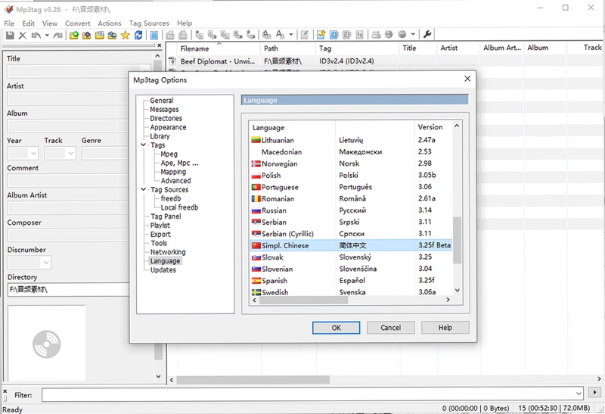Image resolution: width=605 pixels, height=414 pixels.
Task: Click the Select all files blue list icon
Action: 154,35
